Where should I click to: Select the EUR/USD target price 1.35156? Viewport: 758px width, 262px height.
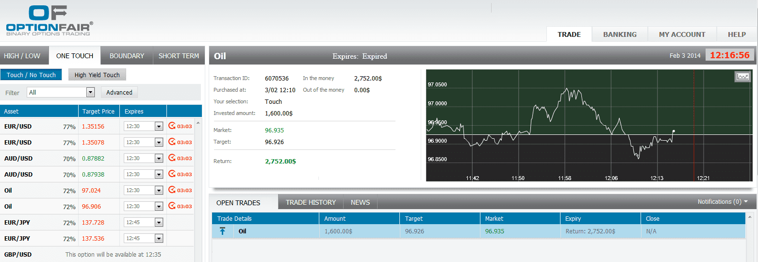[x=93, y=126]
